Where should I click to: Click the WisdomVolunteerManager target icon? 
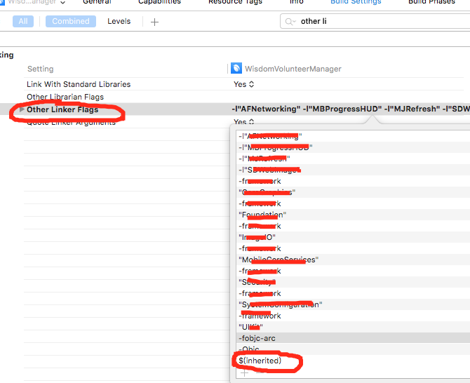[236, 68]
